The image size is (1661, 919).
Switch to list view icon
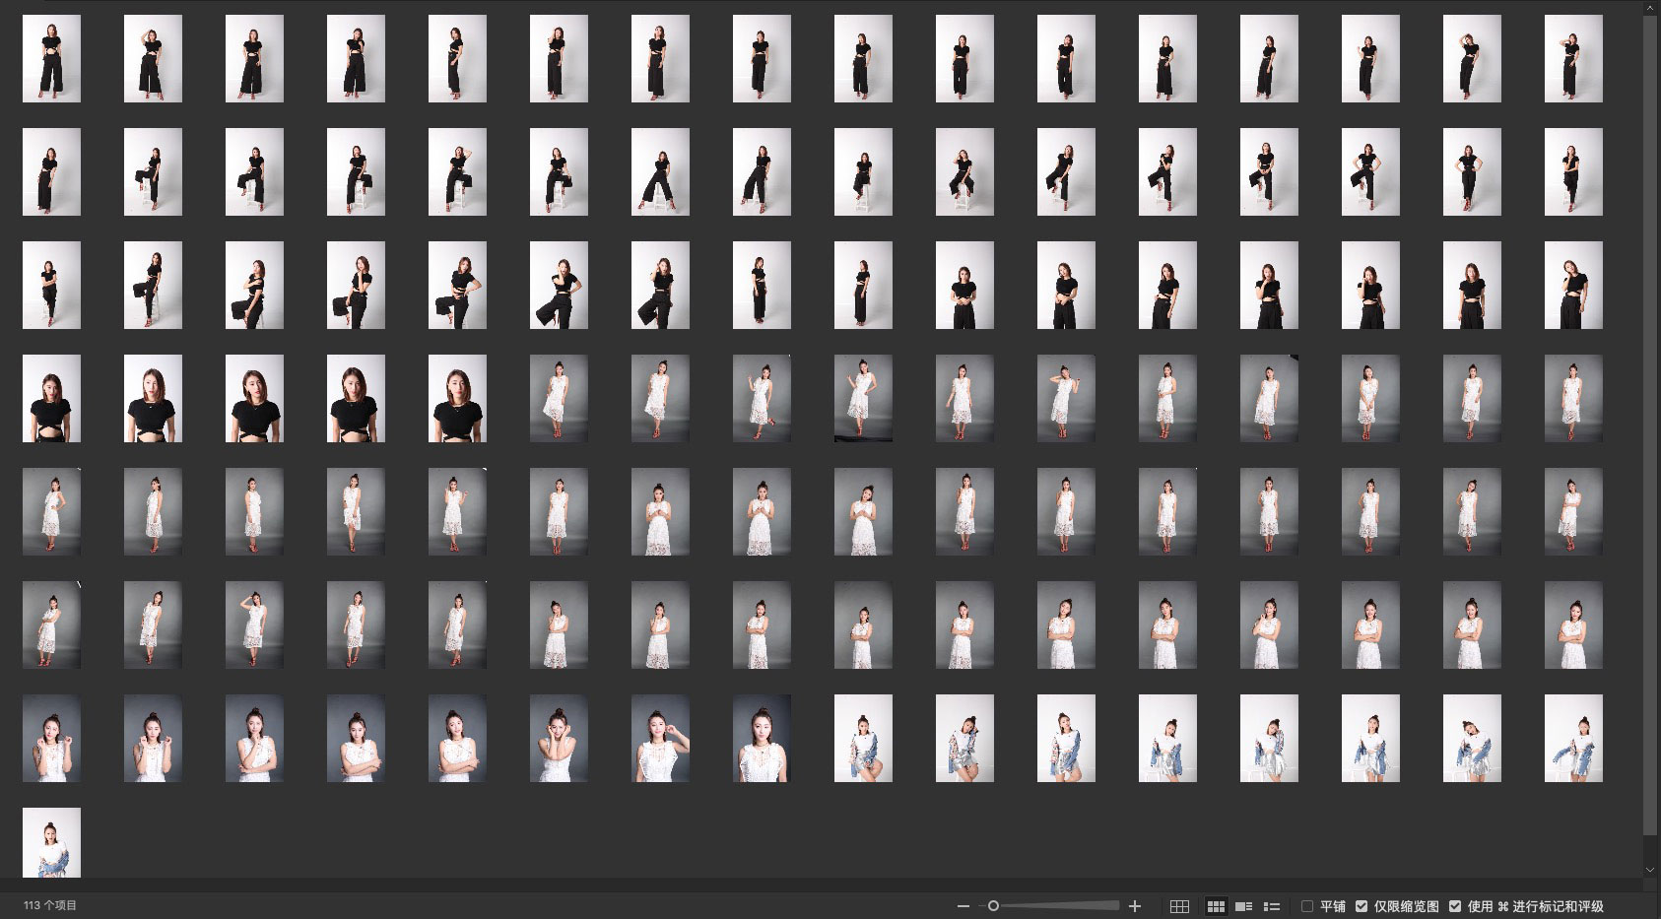tap(1272, 906)
